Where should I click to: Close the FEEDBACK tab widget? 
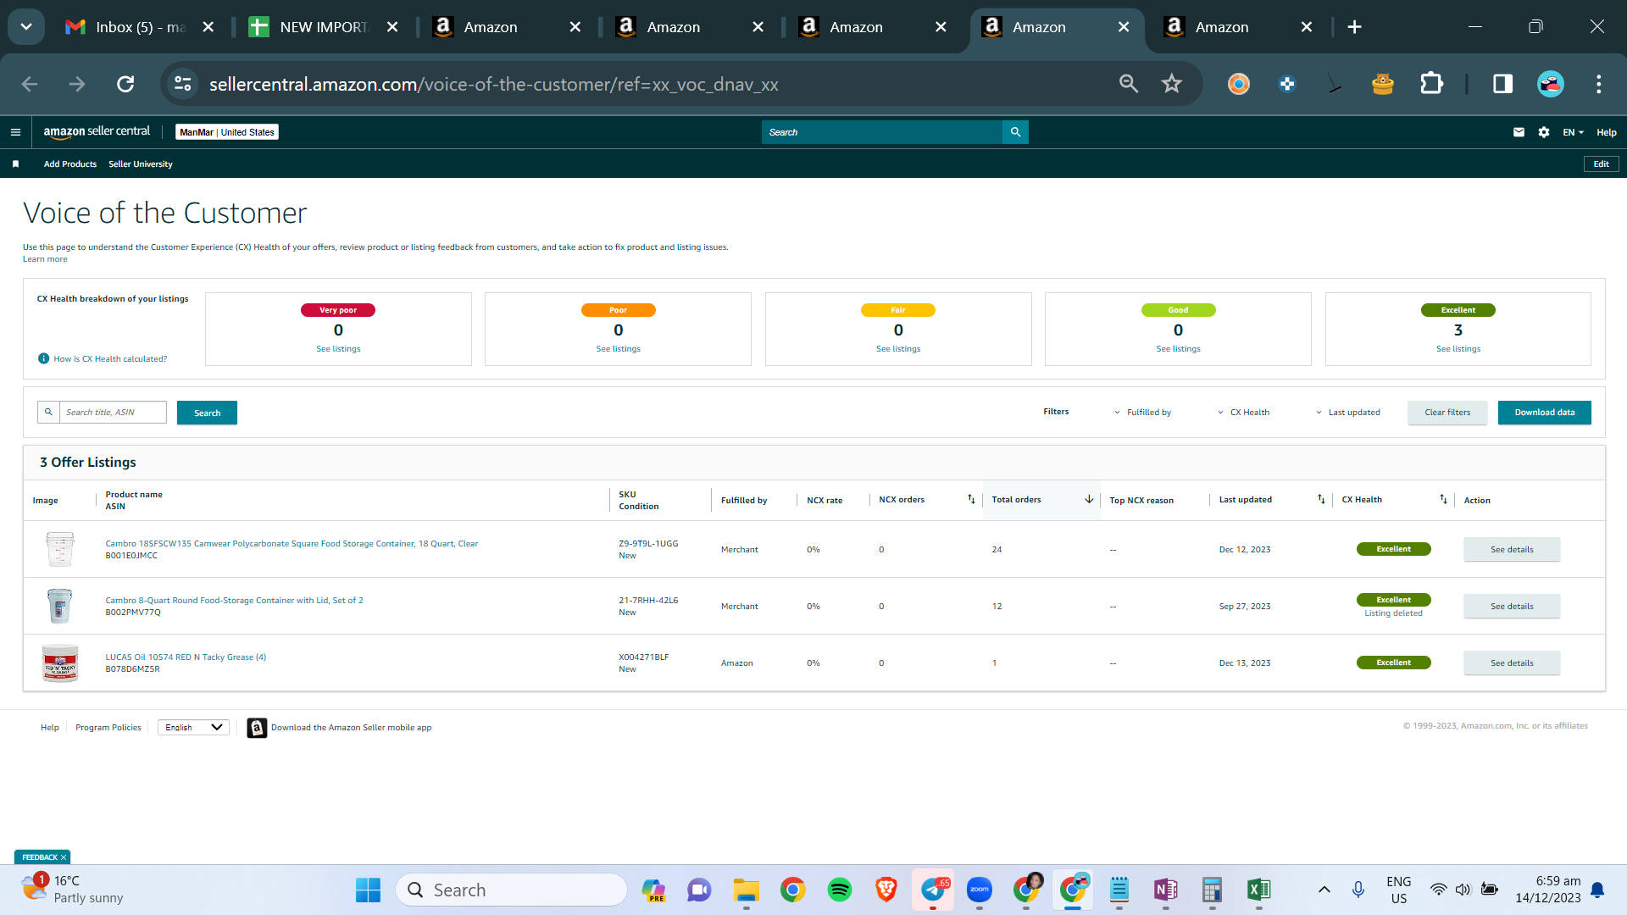tap(64, 857)
